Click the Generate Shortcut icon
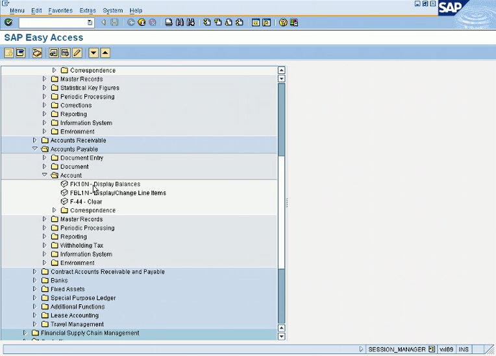 point(267,23)
